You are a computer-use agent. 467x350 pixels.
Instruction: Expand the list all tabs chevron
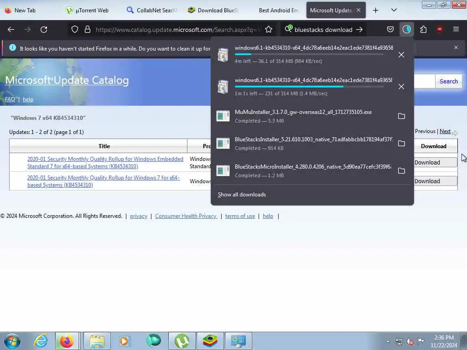(x=394, y=10)
